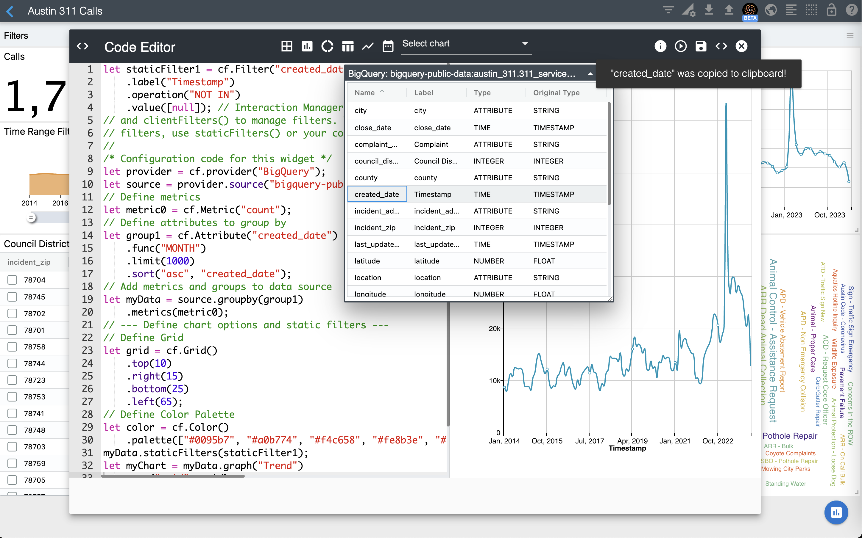The height and width of the screenshot is (538, 862).
Task: Click the calendar widget icon
Action: coord(388,46)
